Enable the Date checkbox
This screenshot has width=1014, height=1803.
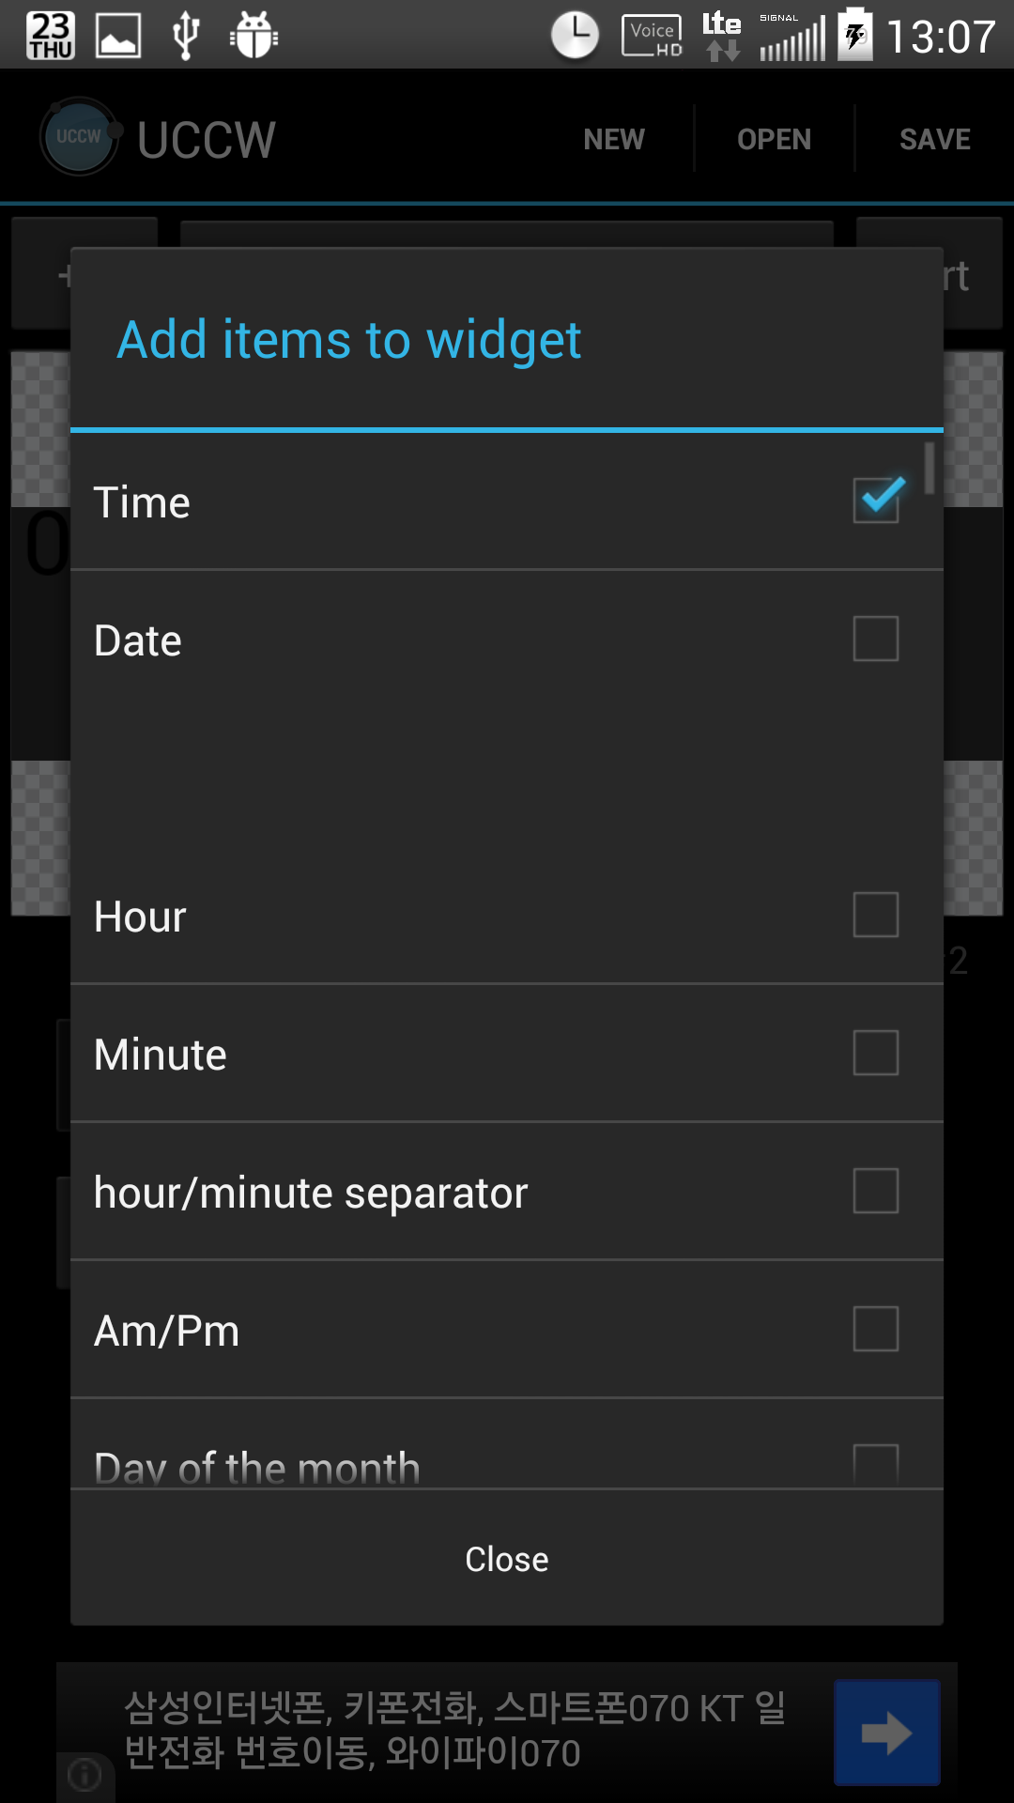(876, 639)
